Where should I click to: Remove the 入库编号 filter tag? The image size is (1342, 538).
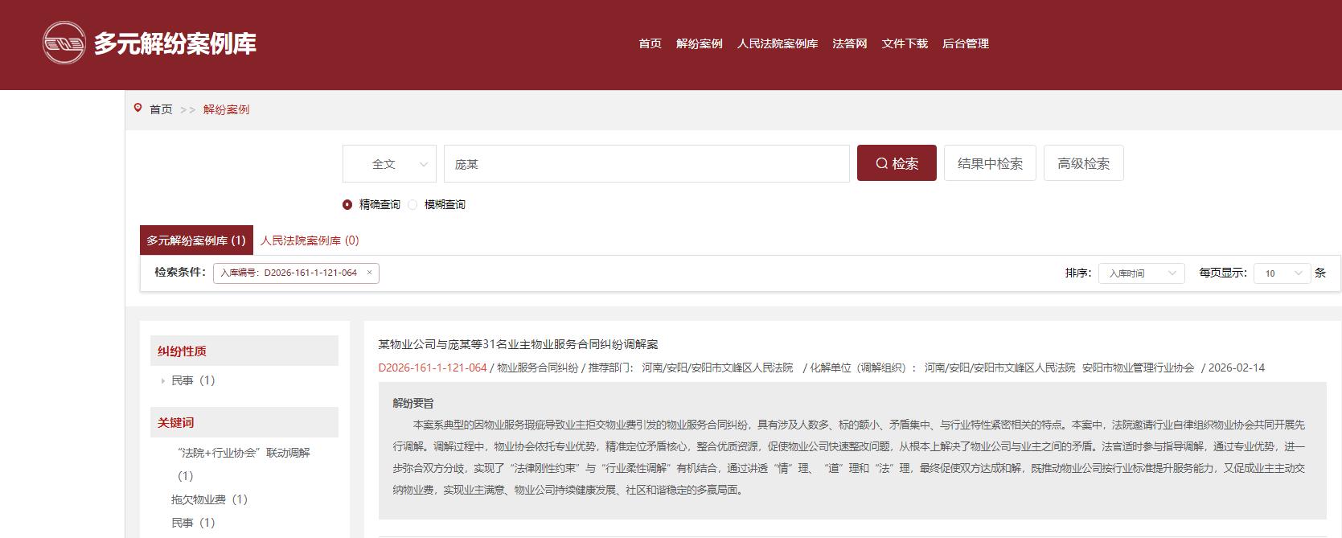coord(369,273)
